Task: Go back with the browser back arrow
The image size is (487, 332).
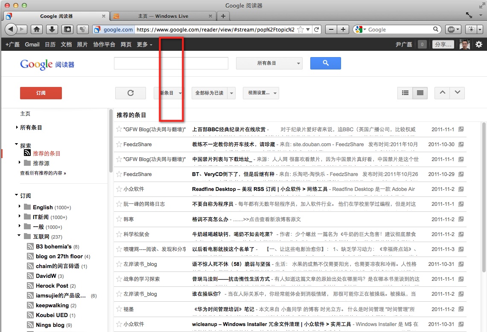Action: [x=11, y=29]
